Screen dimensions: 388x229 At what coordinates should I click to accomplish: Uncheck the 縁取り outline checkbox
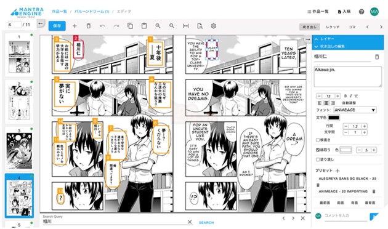coord(318,150)
